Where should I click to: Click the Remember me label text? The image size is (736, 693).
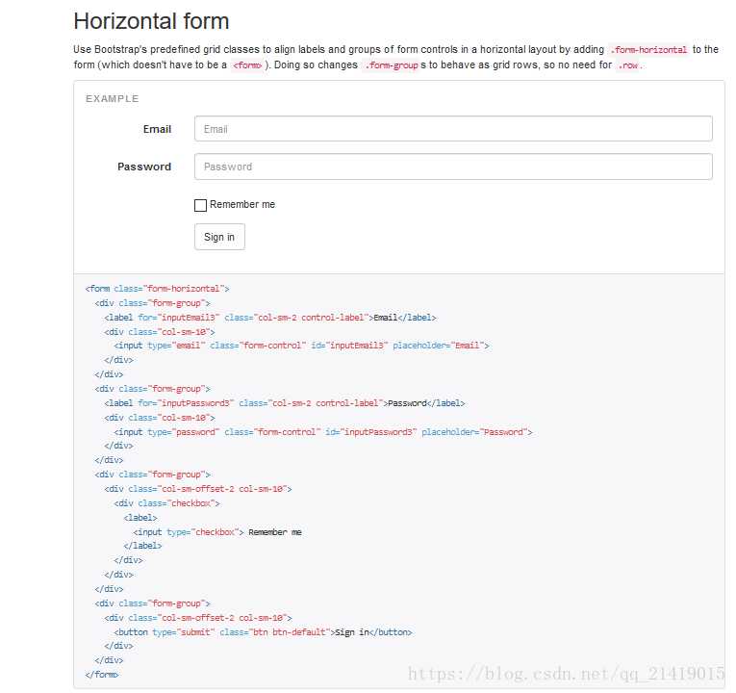point(242,205)
